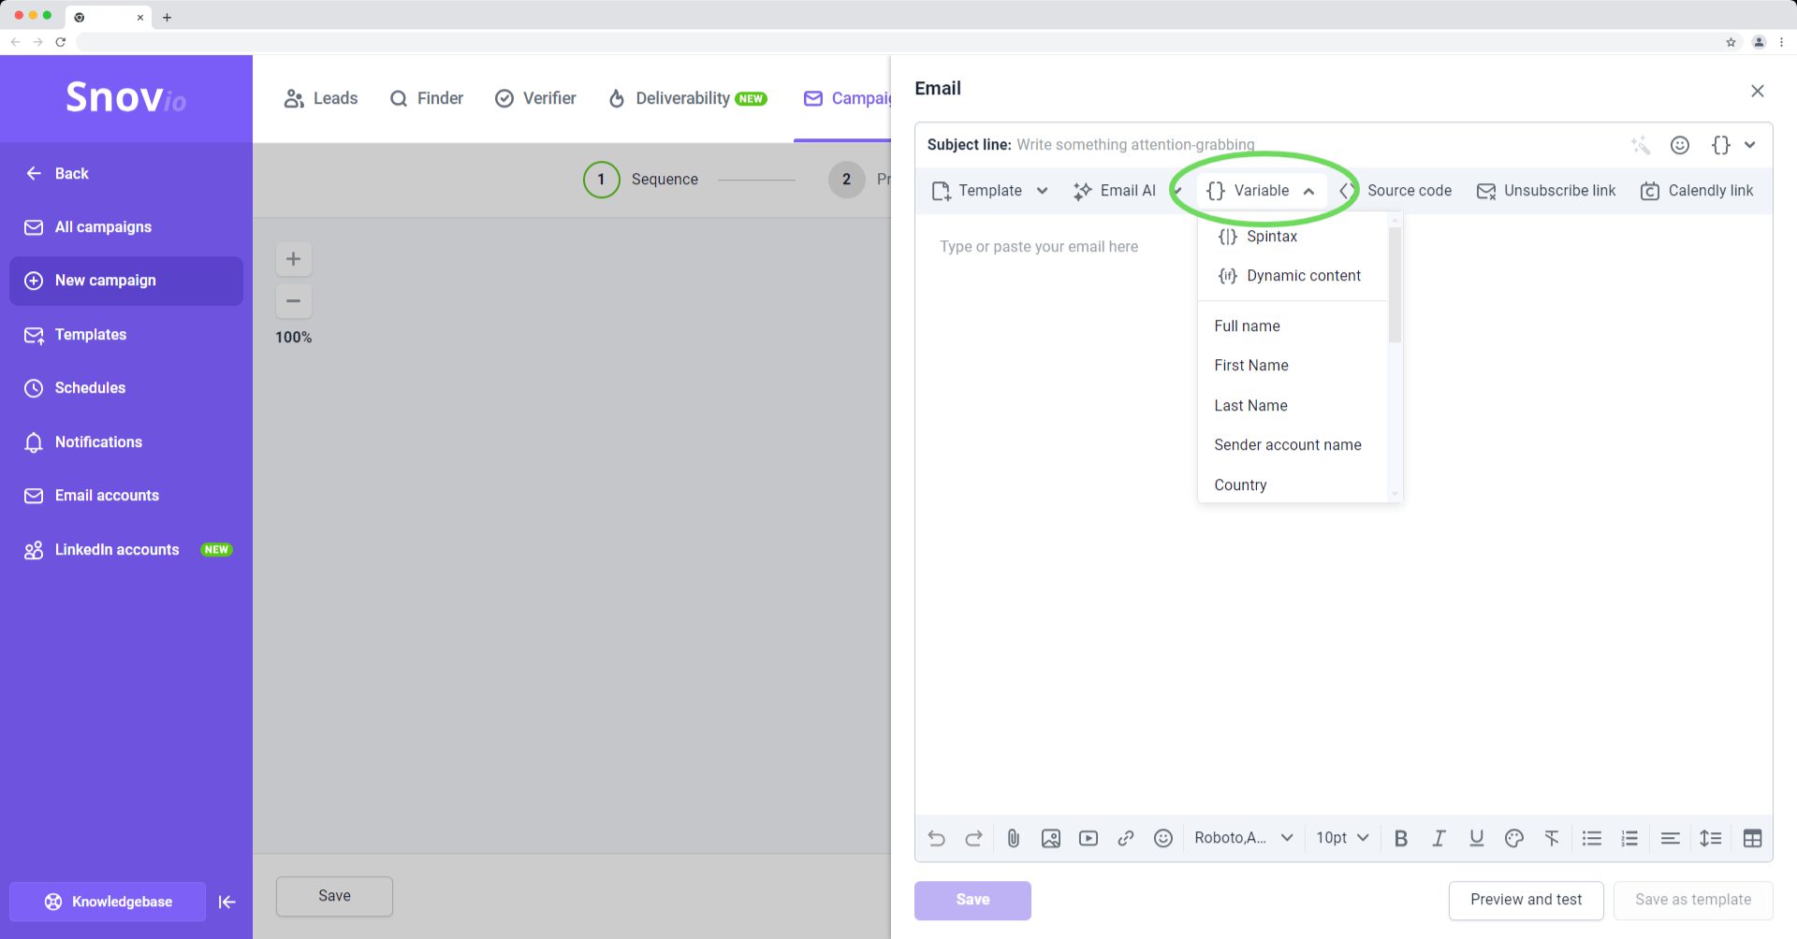The height and width of the screenshot is (939, 1797).
Task: Click into the Subject line field
Action: tap(1310, 145)
